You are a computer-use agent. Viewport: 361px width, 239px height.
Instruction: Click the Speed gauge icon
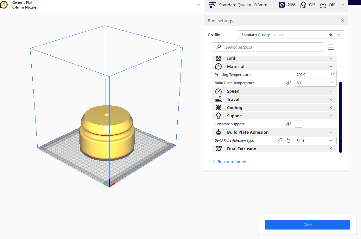[218, 91]
